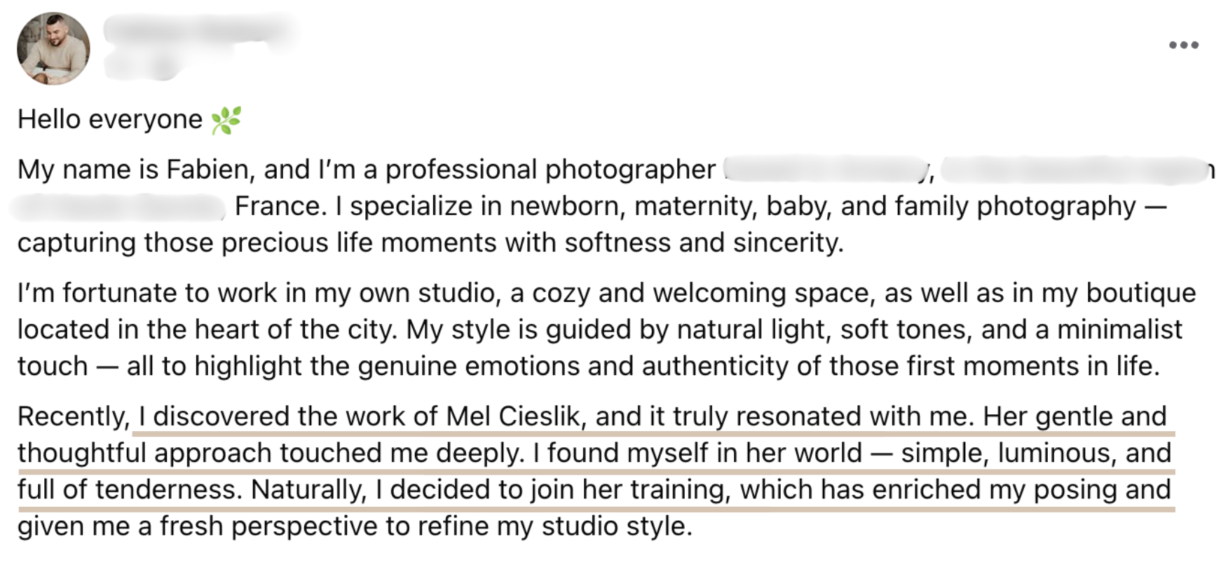
Task: Click the blurred location text before 'France'
Action: [119, 206]
